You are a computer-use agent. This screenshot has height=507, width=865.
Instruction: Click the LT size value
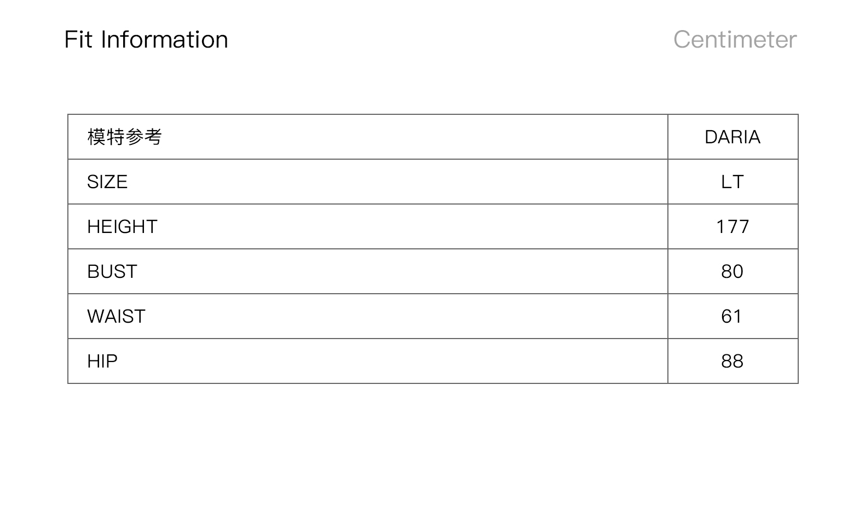pyautogui.click(x=733, y=182)
